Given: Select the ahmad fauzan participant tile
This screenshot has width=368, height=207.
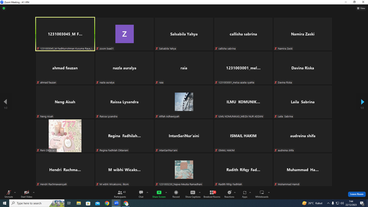Looking at the screenshot, I should (65, 68).
